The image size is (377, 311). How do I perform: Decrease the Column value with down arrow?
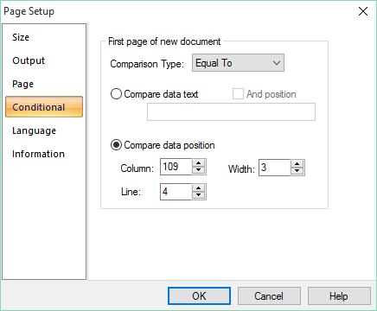tap(199, 170)
